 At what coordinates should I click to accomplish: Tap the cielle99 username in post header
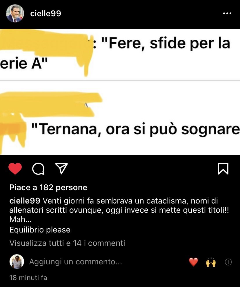(46, 13)
